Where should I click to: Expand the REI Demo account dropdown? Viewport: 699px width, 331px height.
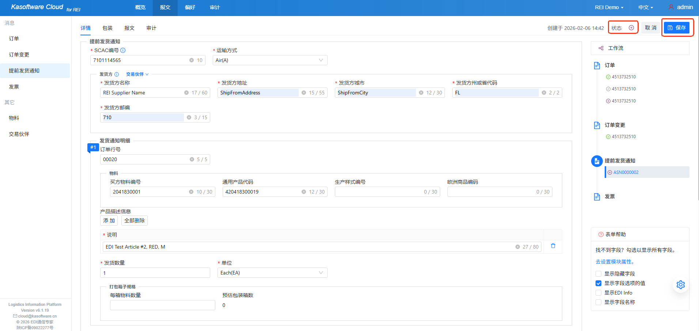point(609,7)
